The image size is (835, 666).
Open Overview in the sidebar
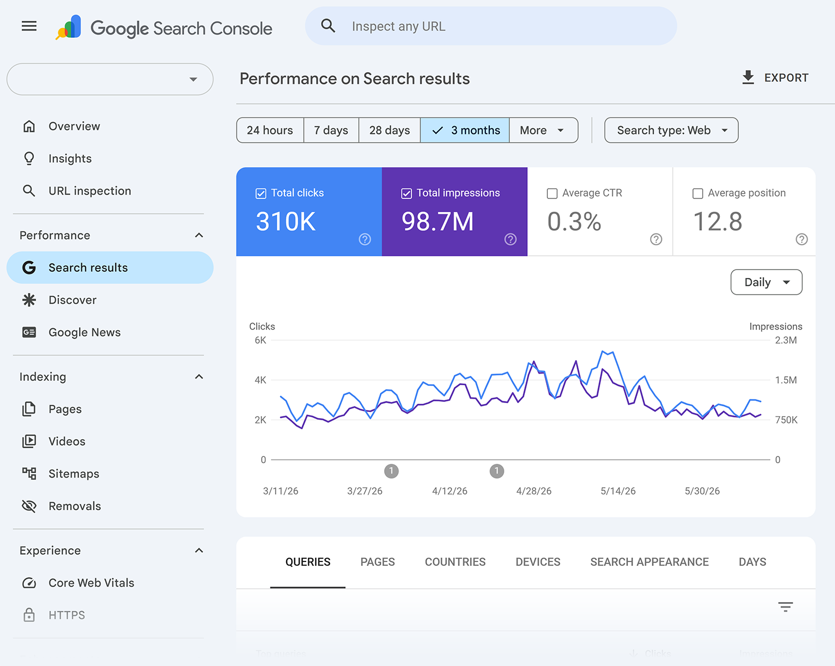(110, 126)
